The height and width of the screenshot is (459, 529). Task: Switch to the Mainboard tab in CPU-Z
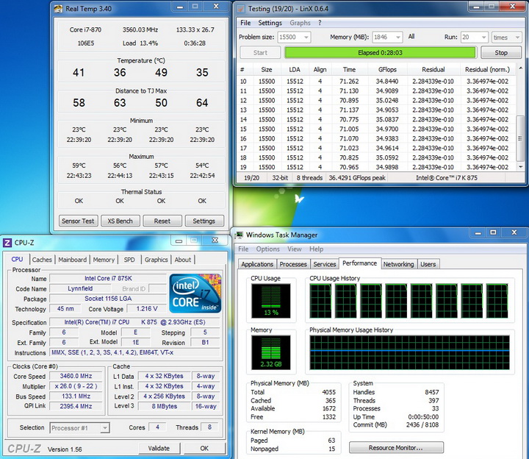[73, 260]
